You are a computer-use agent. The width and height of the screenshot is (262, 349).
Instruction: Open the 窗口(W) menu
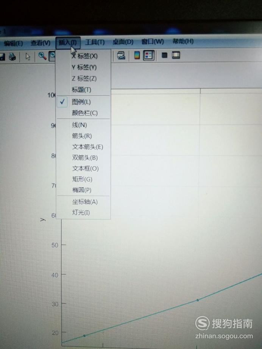(x=153, y=41)
